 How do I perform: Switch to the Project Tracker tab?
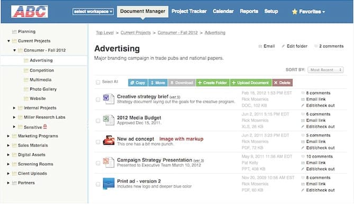click(x=189, y=11)
